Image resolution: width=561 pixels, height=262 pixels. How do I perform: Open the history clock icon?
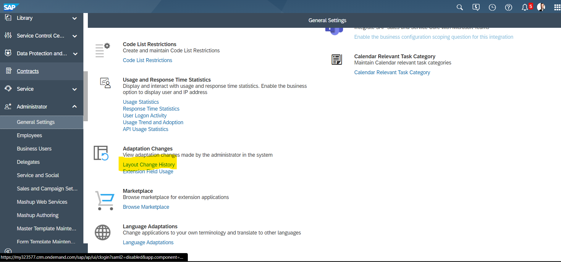pyautogui.click(x=492, y=7)
